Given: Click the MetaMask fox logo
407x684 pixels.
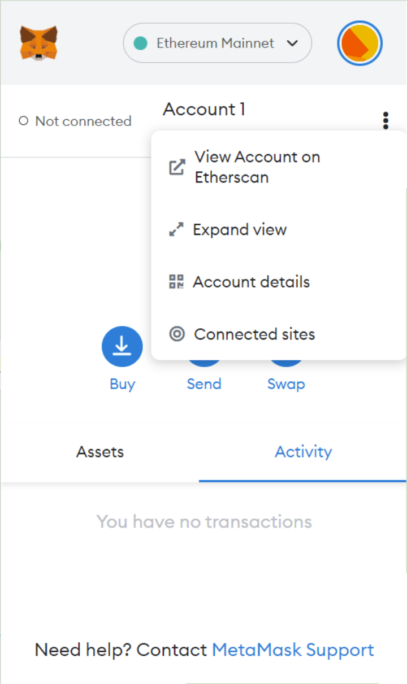Looking at the screenshot, I should coord(38,43).
